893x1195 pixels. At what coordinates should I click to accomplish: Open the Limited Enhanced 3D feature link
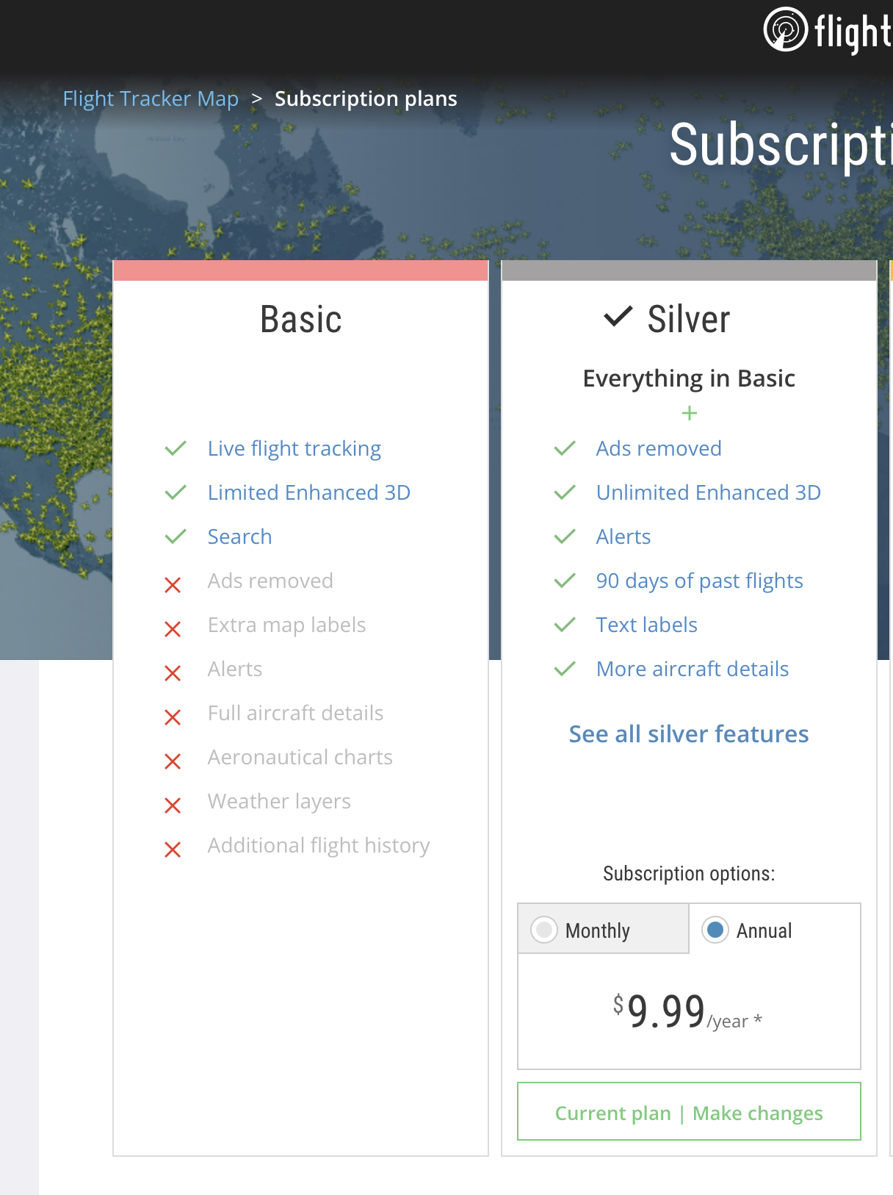click(308, 492)
